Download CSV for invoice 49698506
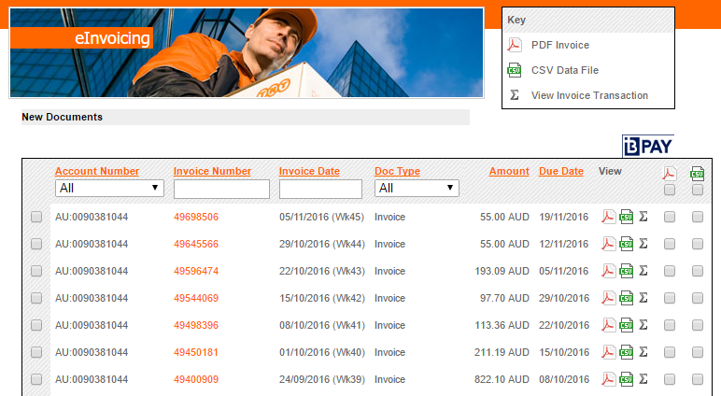 click(x=627, y=217)
